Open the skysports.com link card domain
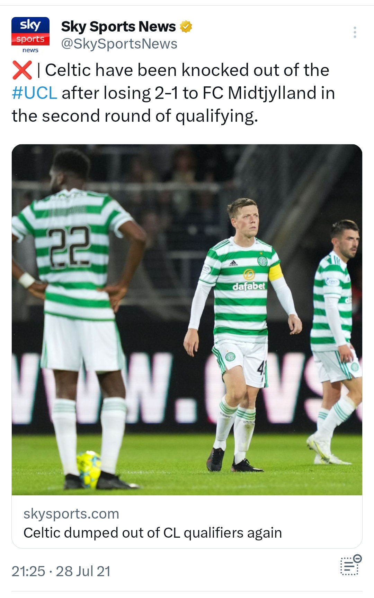 [x=71, y=514]
